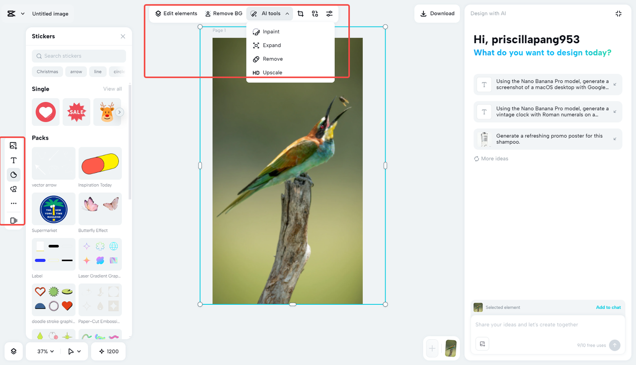Choose Upscale from the AI tools menu
The height and width of the screenshot is (365, 636).
click(271, 72)
